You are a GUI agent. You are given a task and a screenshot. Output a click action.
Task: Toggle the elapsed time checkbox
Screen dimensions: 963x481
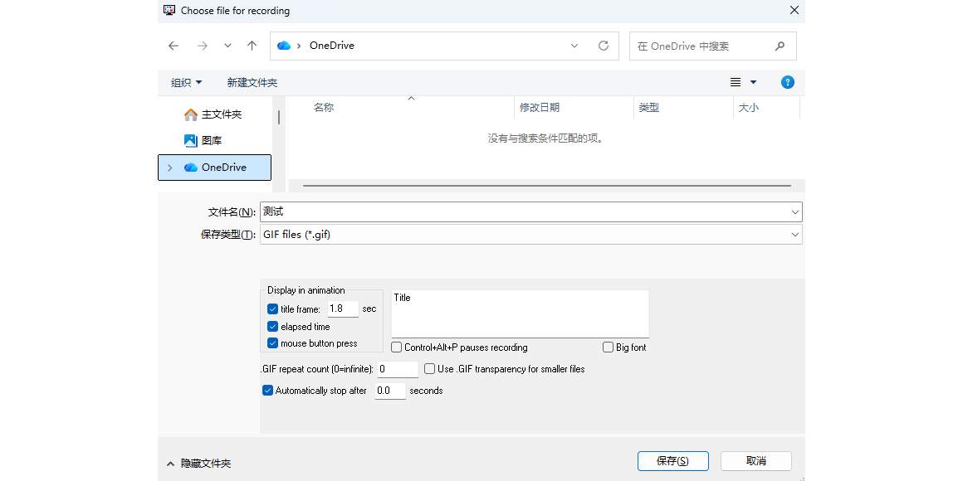pyautogui.click(x=272, y=326)
